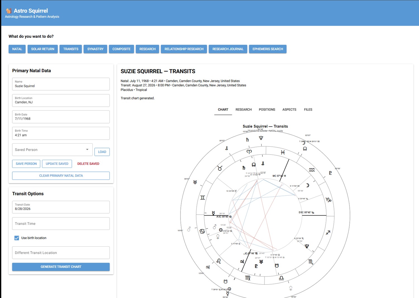Click RESEARCH button in top navigation row

[147, 49]
